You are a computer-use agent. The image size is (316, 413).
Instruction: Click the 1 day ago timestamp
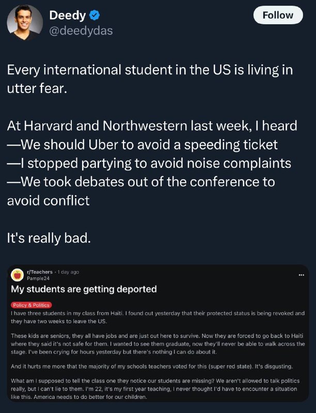[x=68, y=272]
